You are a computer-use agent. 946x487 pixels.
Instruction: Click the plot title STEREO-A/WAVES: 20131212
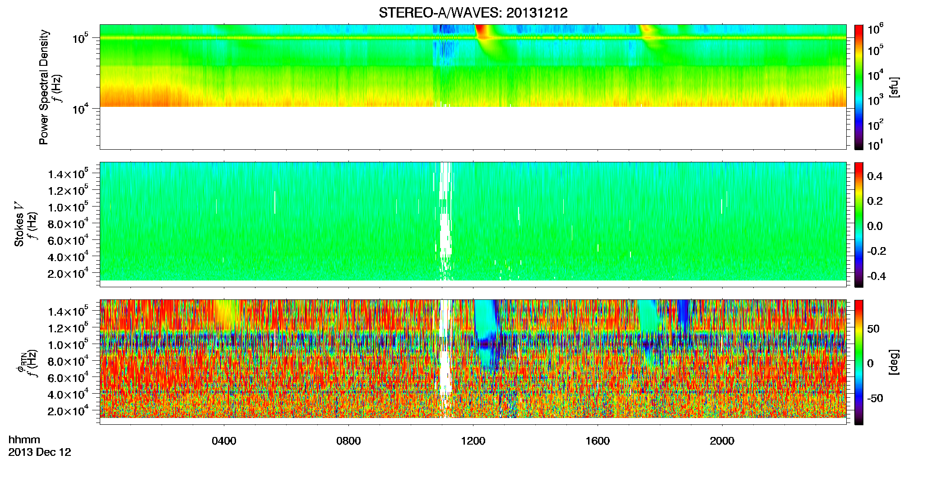pos(473,13)
